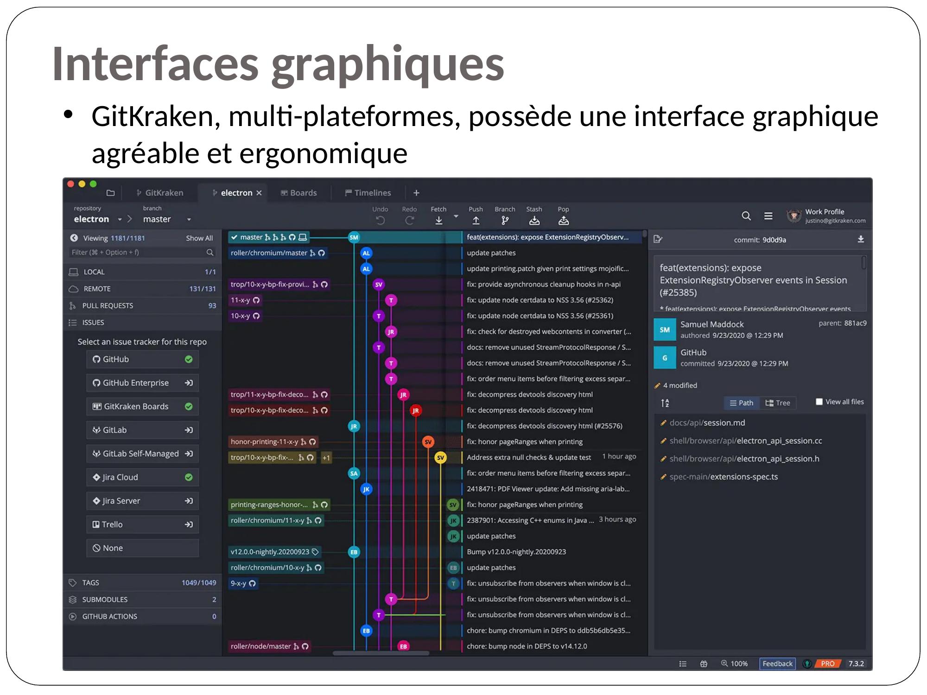Click the list icon in status bar
Viewport: 927px width, 695px height.
click(683, 663)
